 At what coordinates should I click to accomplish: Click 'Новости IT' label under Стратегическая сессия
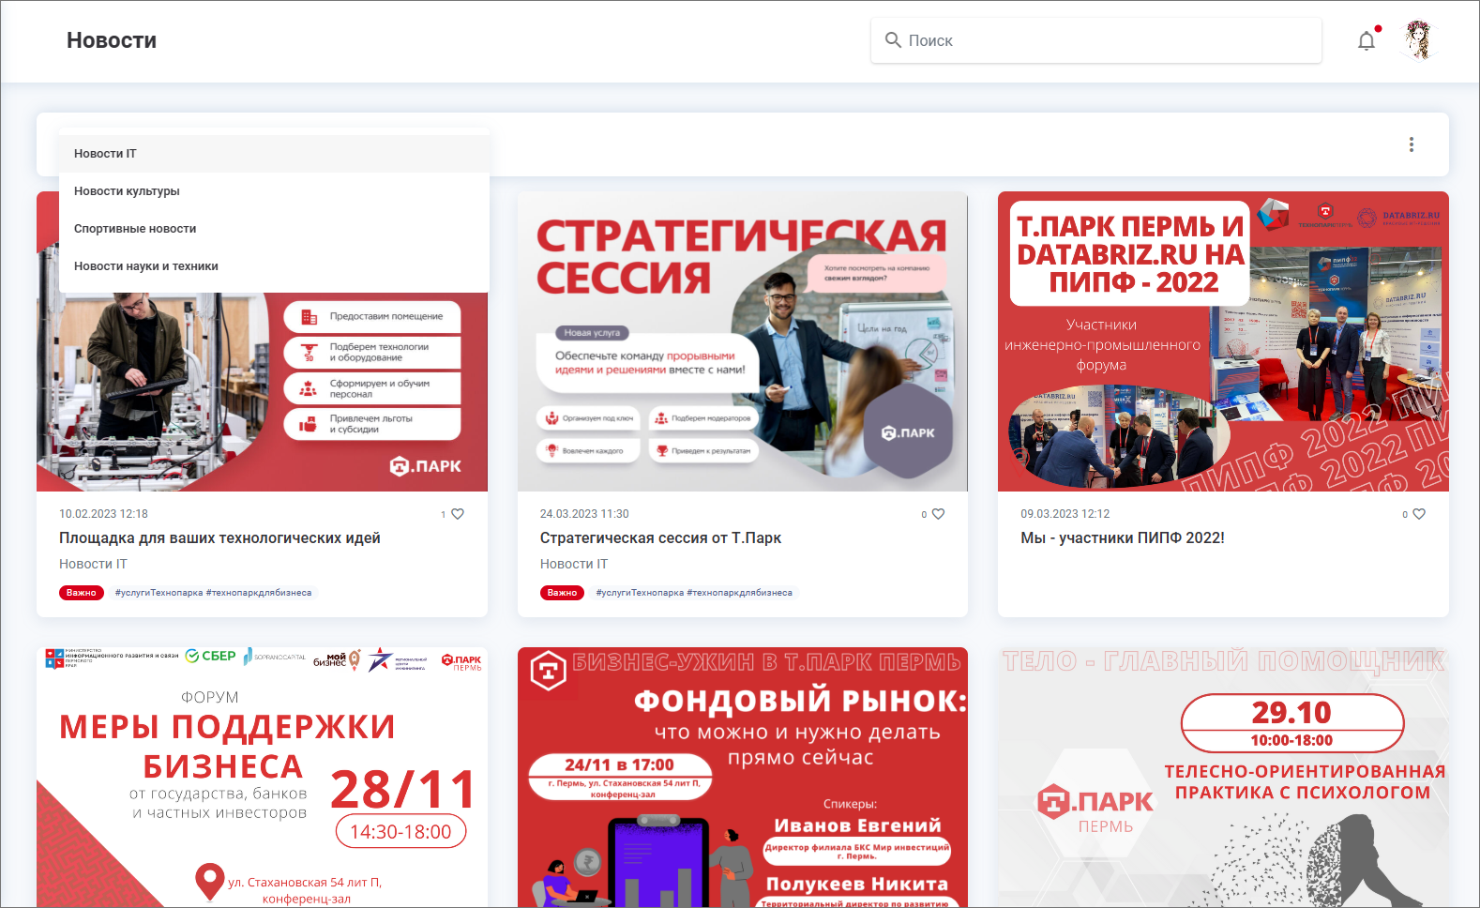573,564
